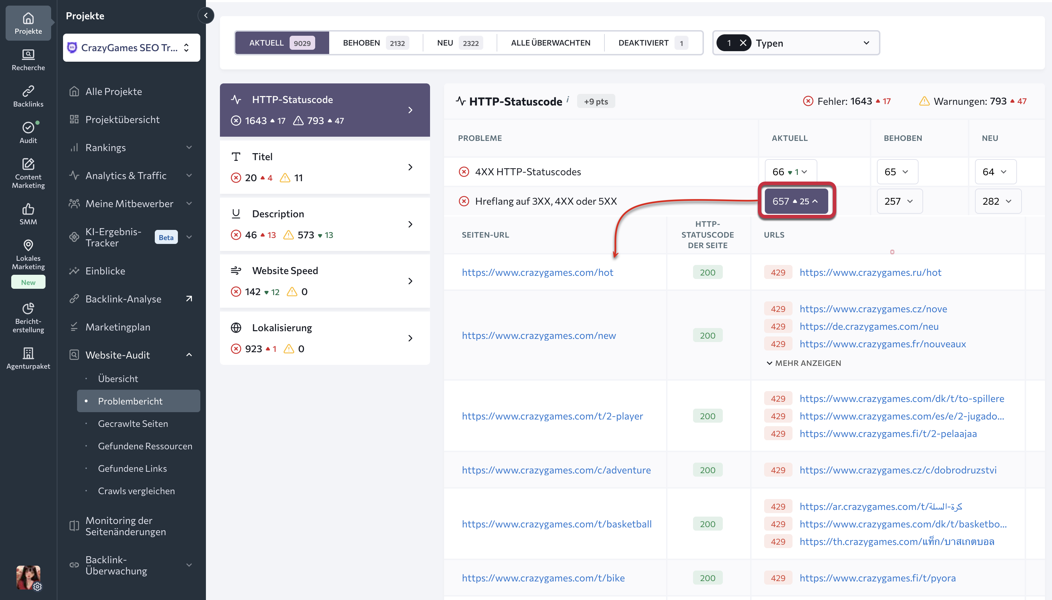1052x600 pixels.
Task: Open link crazygames.com/t/bike
Action: coord(543,578)
